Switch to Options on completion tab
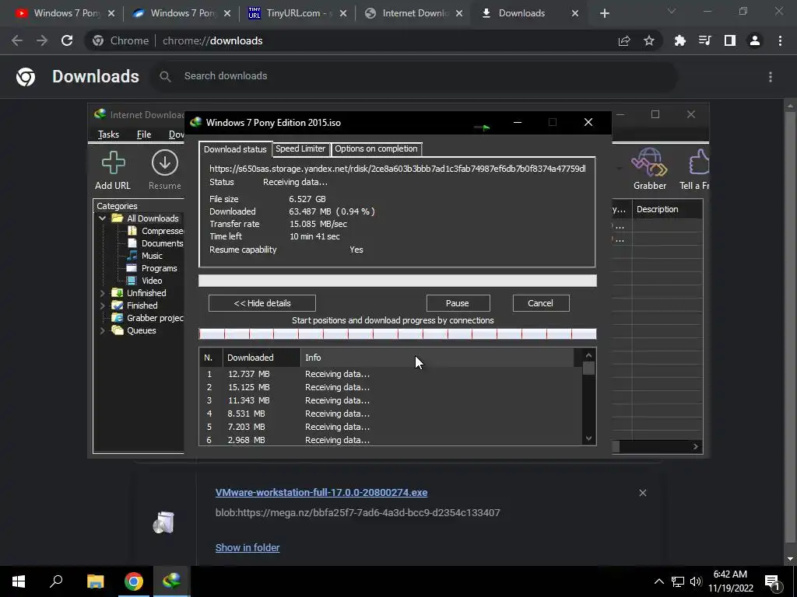This screenshot has width=797, height=597. click(x=376, y=148)
